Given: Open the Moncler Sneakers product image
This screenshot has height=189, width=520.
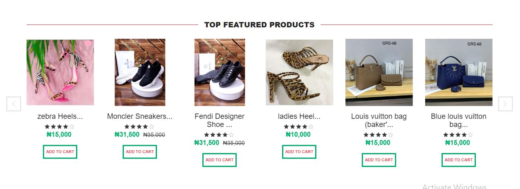Looking at the screenshot, I should pos(140,72).
